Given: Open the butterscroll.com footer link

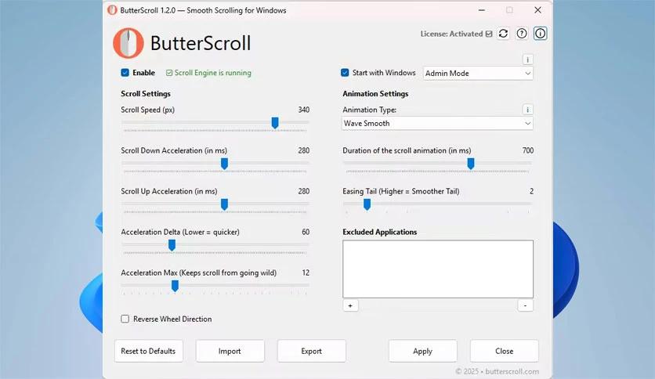Looking at the screenshot, I should [512, 371].
